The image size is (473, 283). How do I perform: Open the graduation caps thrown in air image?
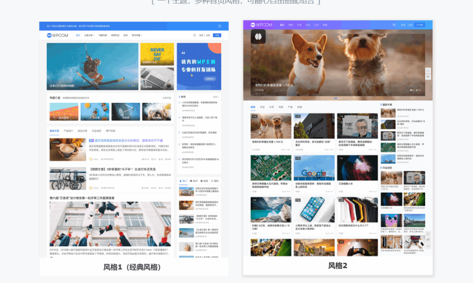pos(111,224)
